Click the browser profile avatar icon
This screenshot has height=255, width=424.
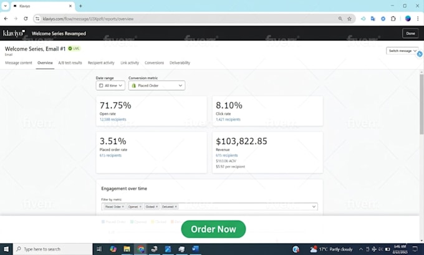click(408, 19)
